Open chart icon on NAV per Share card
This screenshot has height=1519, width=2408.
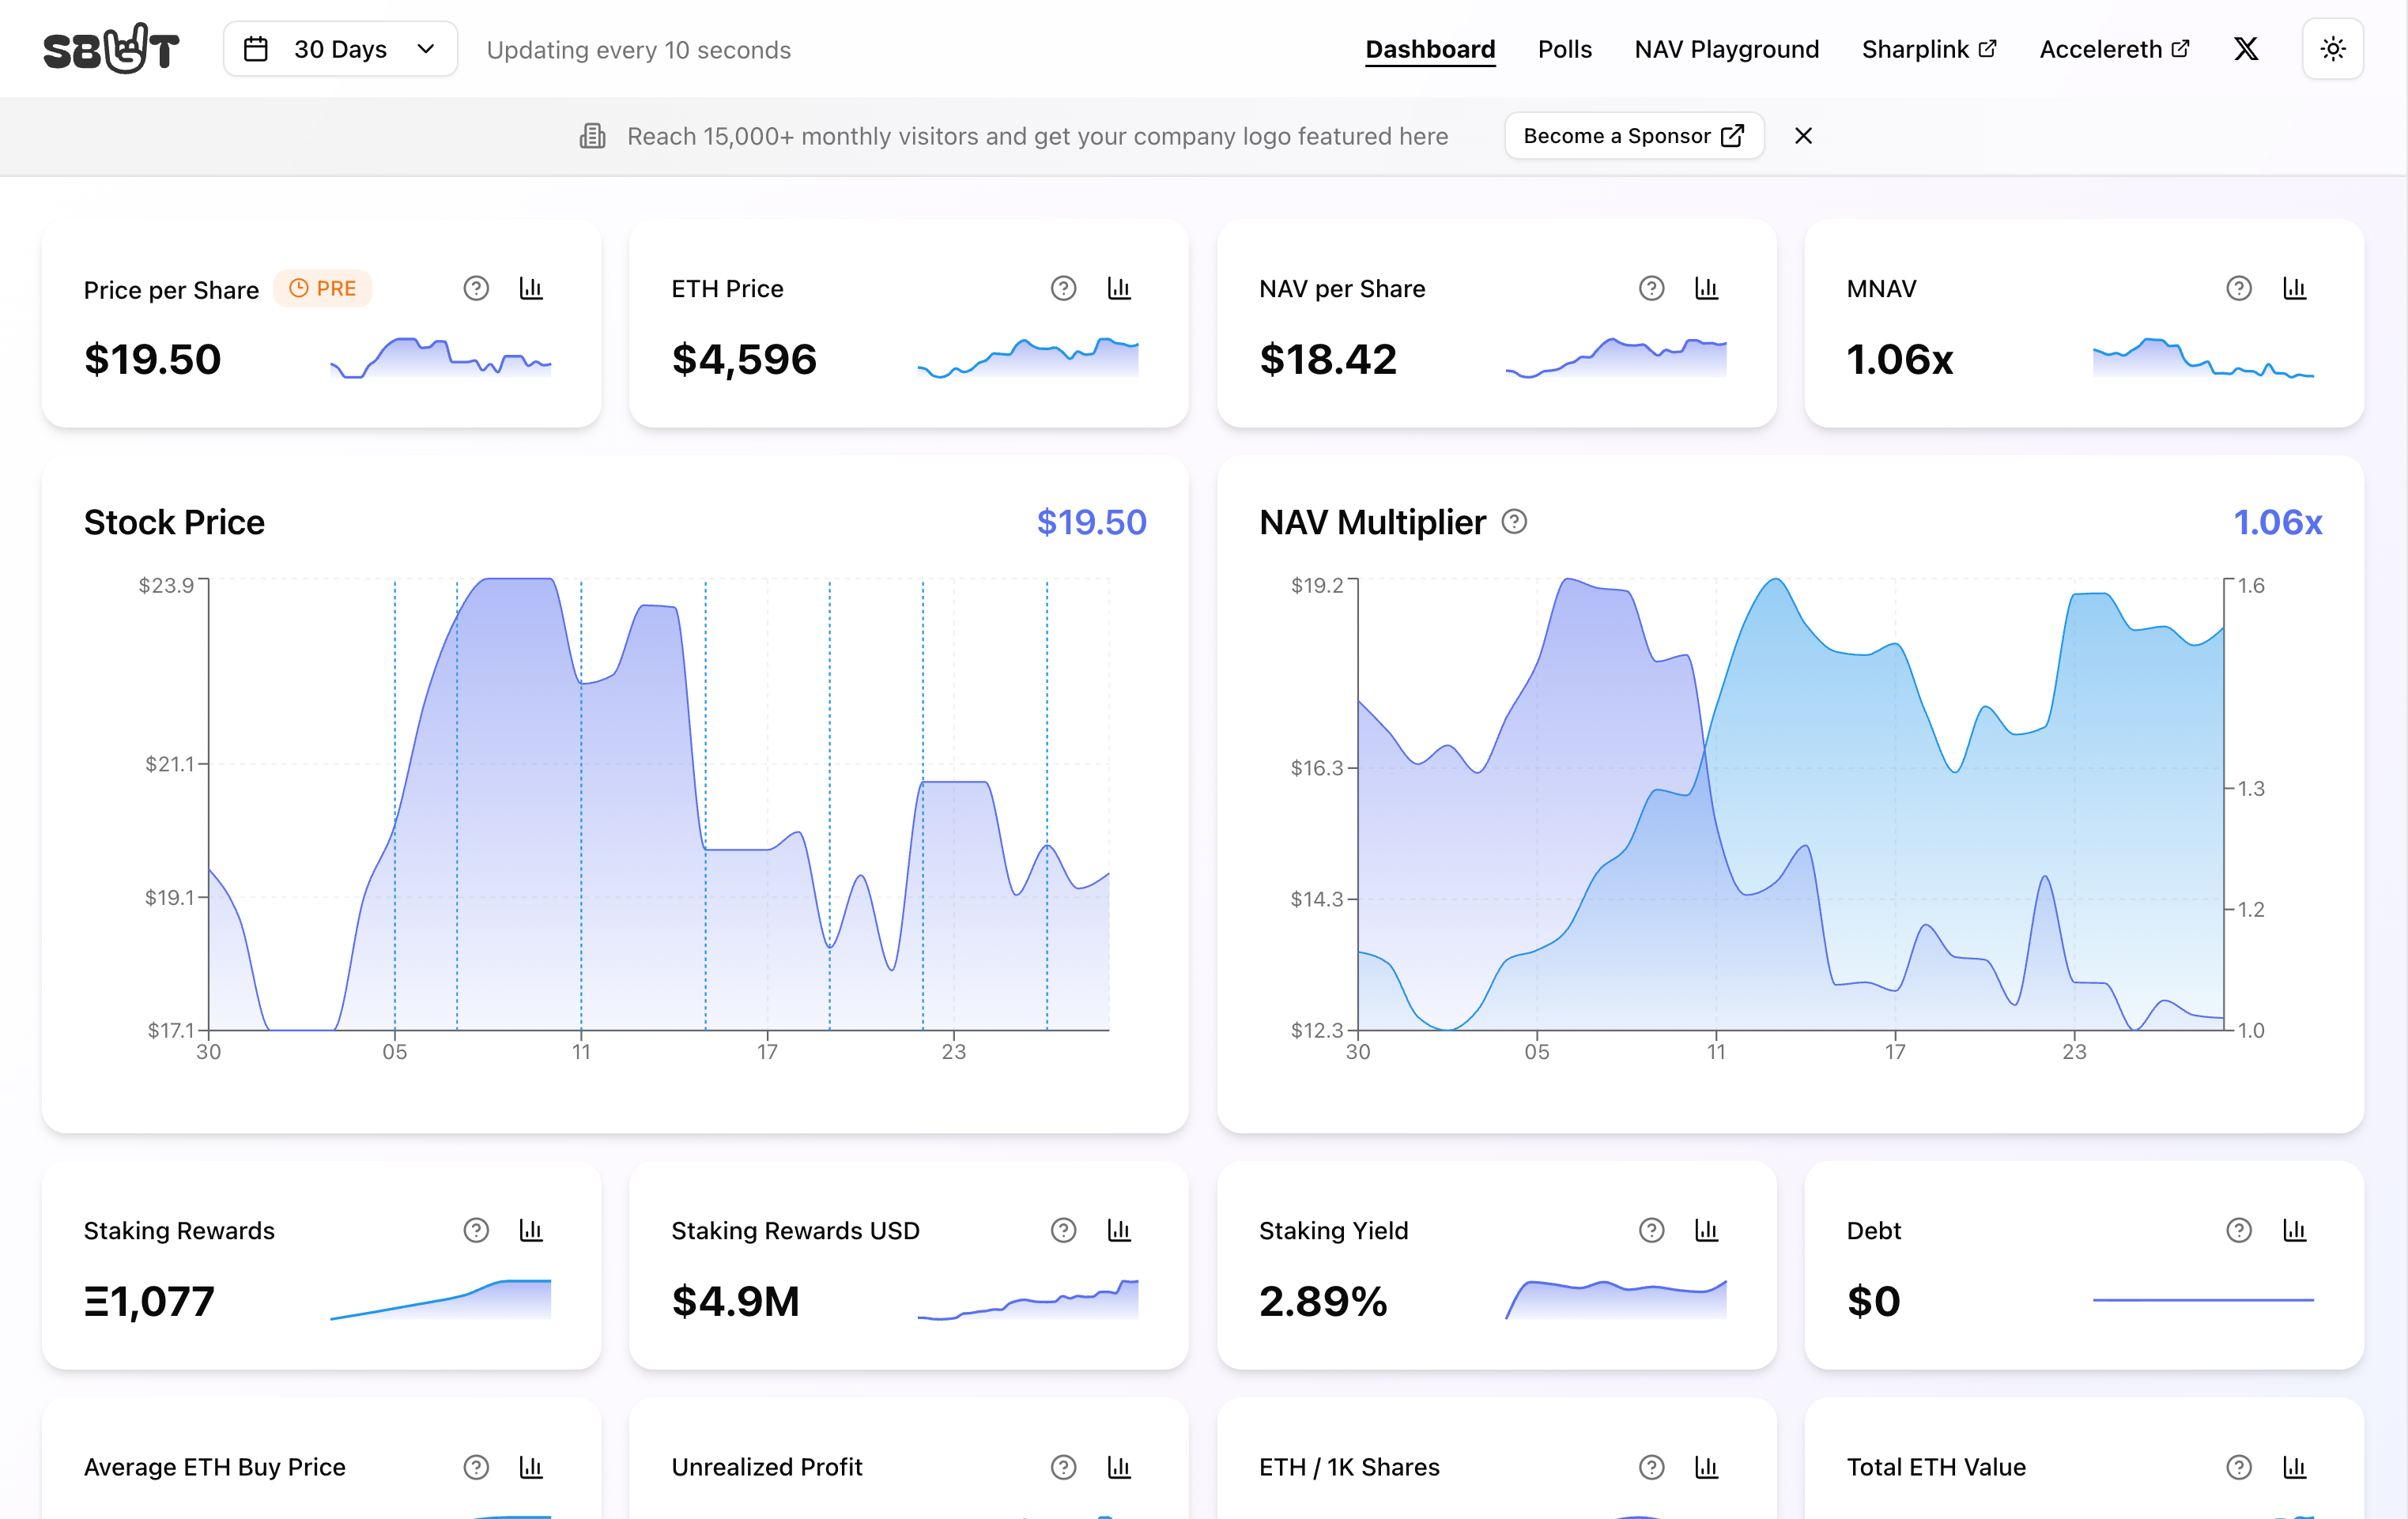(1706, 289)
